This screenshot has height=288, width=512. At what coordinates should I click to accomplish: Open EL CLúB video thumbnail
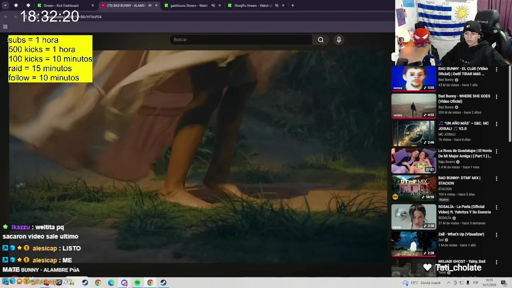(414, 78)
